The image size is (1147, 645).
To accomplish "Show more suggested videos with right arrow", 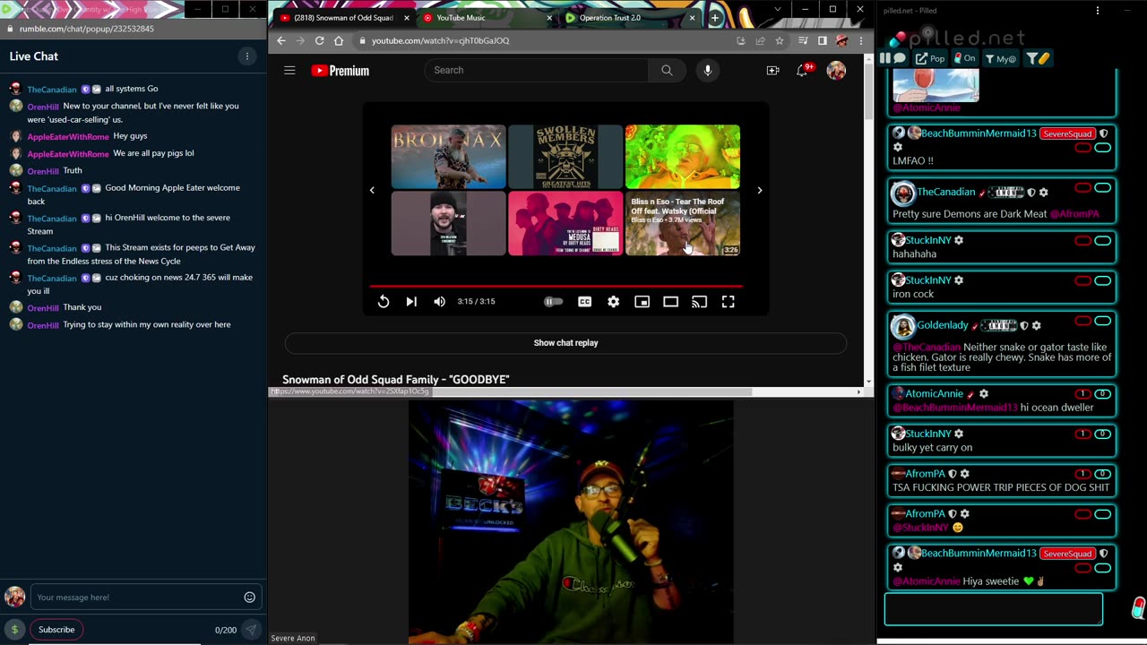I will pyautogui.click(x=760, y=190).
